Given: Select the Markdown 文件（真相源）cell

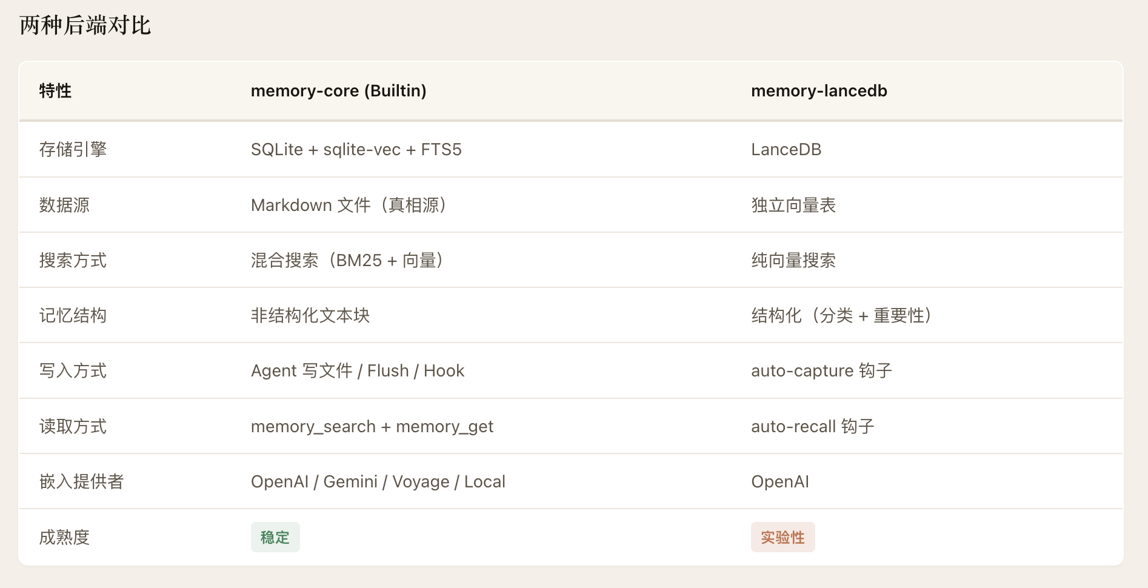Looking at the screenshot, I should (x=349, y=205).
